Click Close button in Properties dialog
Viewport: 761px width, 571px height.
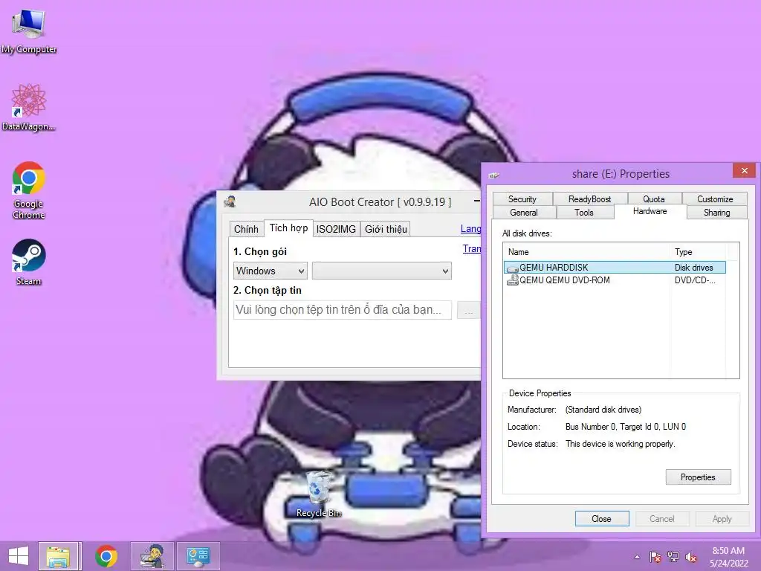coord(602,518)
